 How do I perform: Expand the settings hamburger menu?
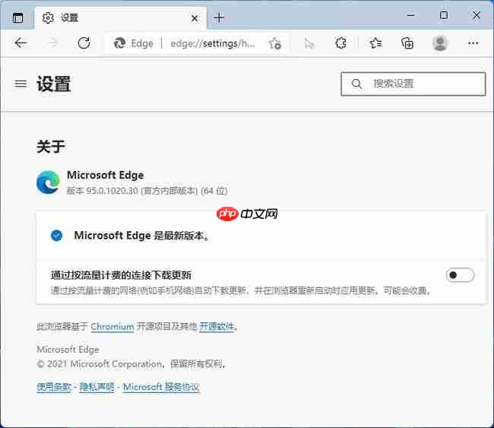tap(21, 84)
